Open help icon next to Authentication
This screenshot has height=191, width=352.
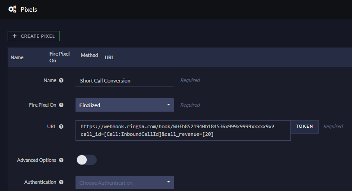(x=61, y=182)
